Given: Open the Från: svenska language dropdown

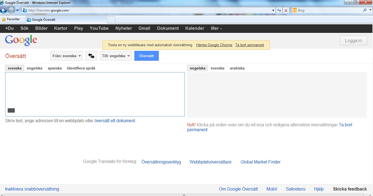Looking at the screenshot, I should 67,56.
